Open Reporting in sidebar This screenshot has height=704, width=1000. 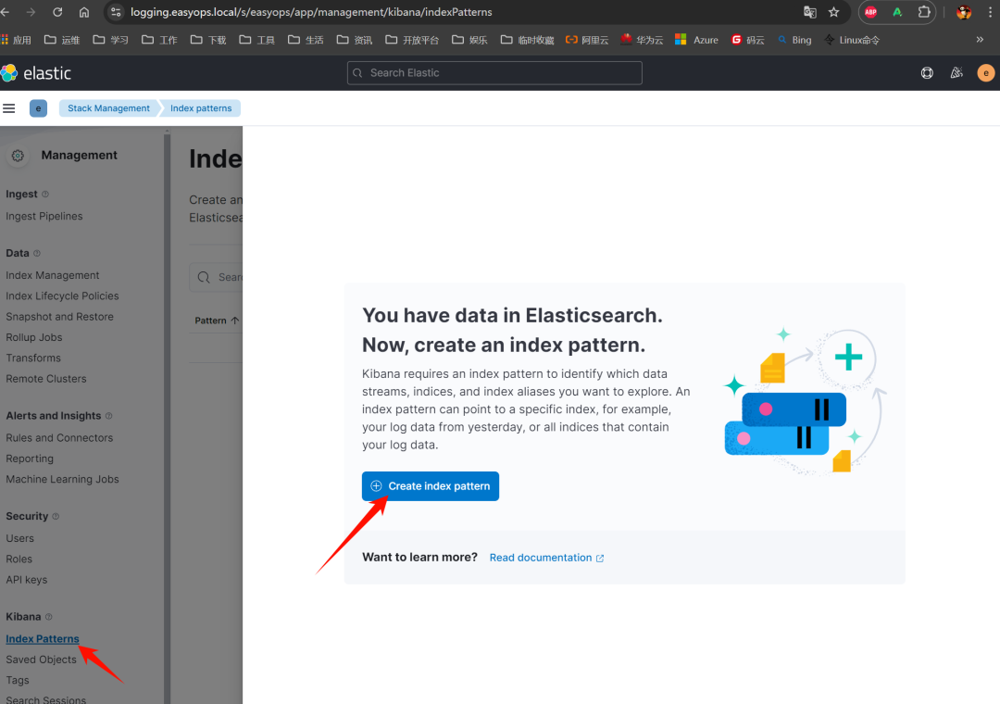click(30, 459)
